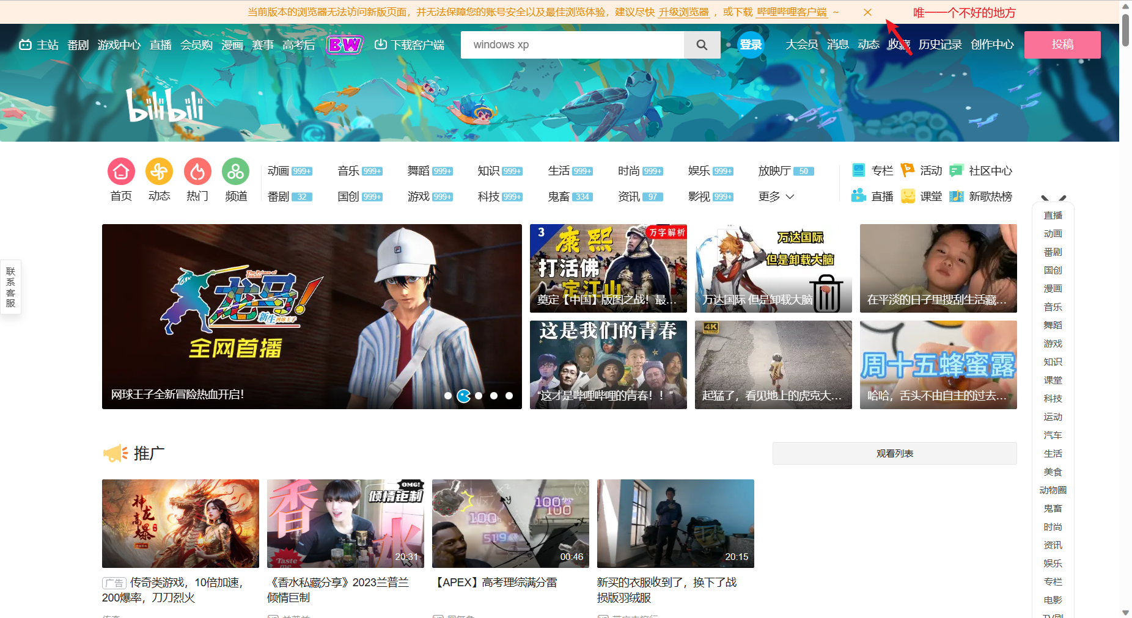Open 会员购 in top navigation
Image resolution: width=1132 pixels, height=618 pixels.
tap(196, 45)
